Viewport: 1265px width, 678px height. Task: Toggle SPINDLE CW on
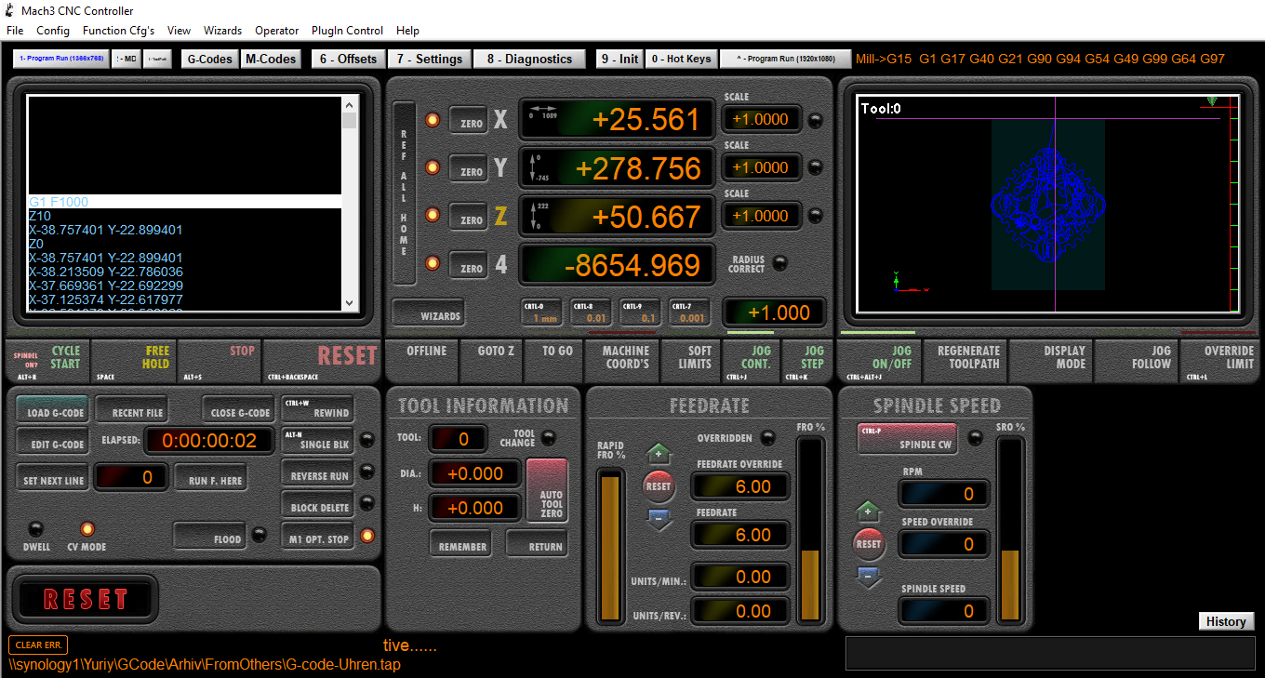(x=907, y=439)
